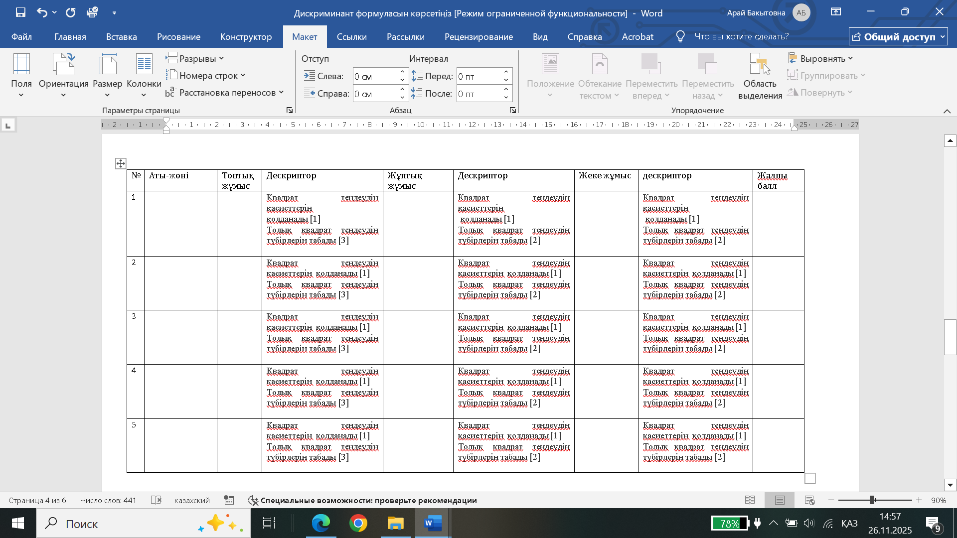Viewport: 957px width, 538px height.
Task: Toggle the ribbon display options button
Action: 836,12
